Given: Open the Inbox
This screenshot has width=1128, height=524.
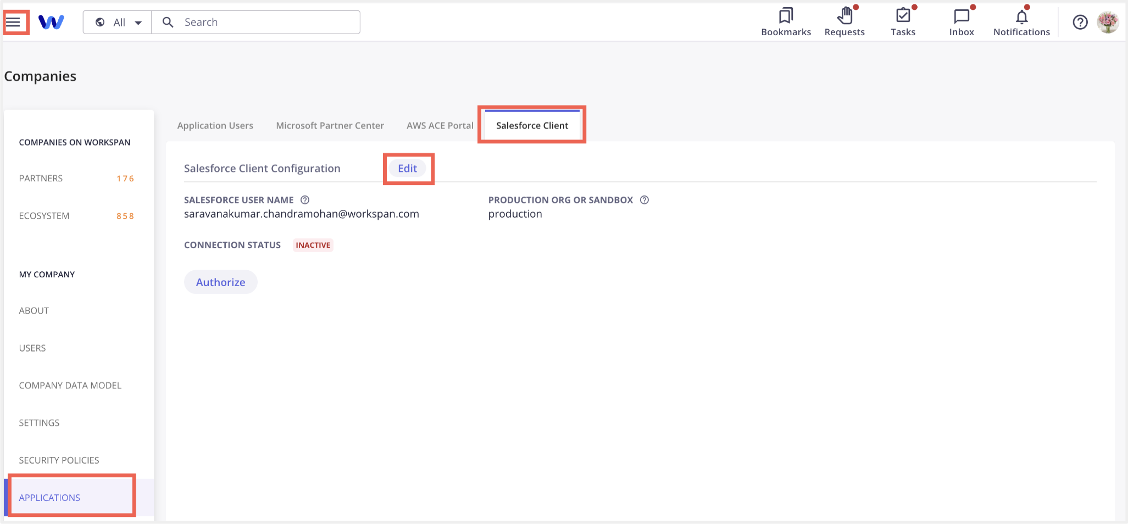Looking at the screenshot, I should pos(962,23).
